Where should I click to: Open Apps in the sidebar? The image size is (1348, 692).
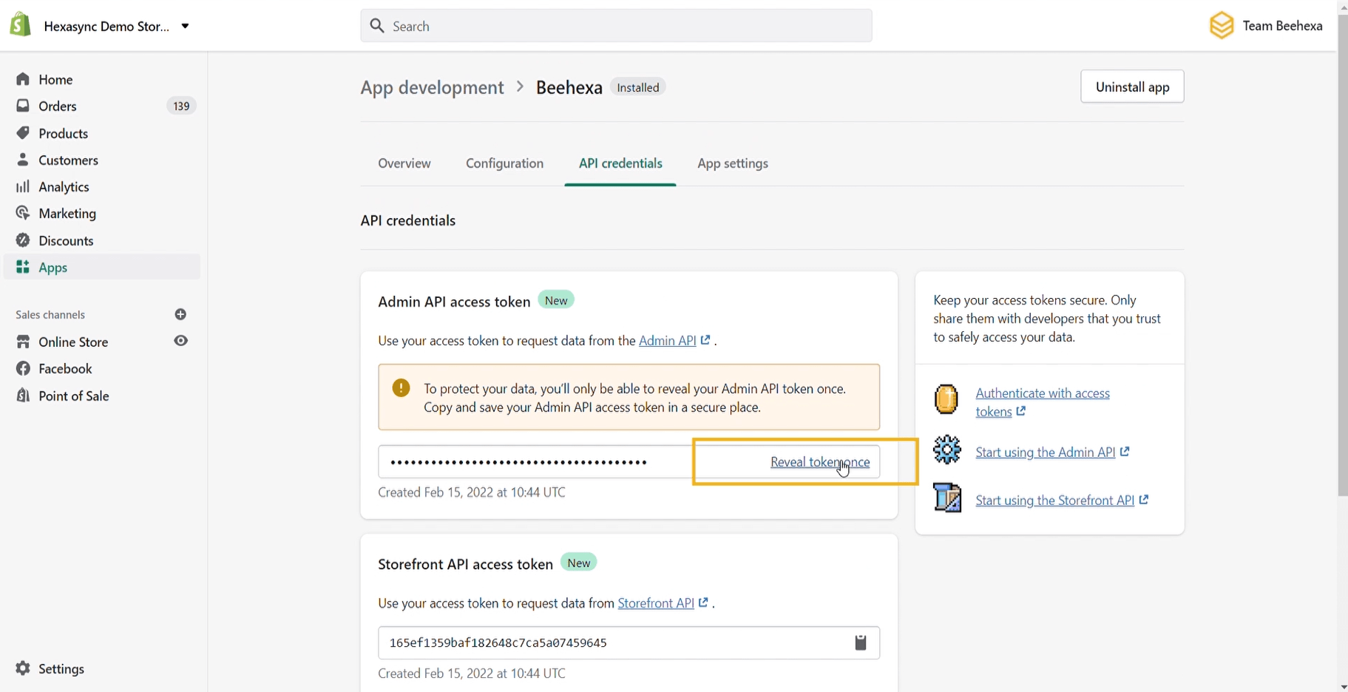[x=102, y=267]
